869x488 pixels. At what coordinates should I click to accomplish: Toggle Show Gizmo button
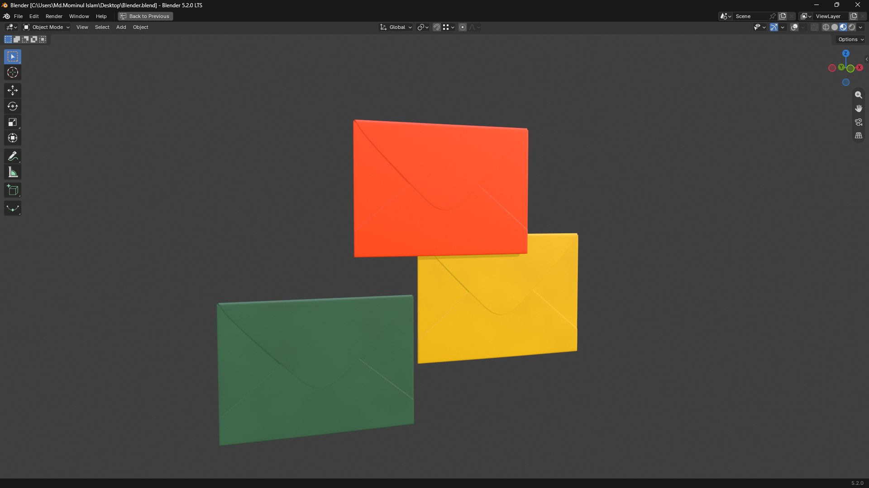tap(774, 28)
